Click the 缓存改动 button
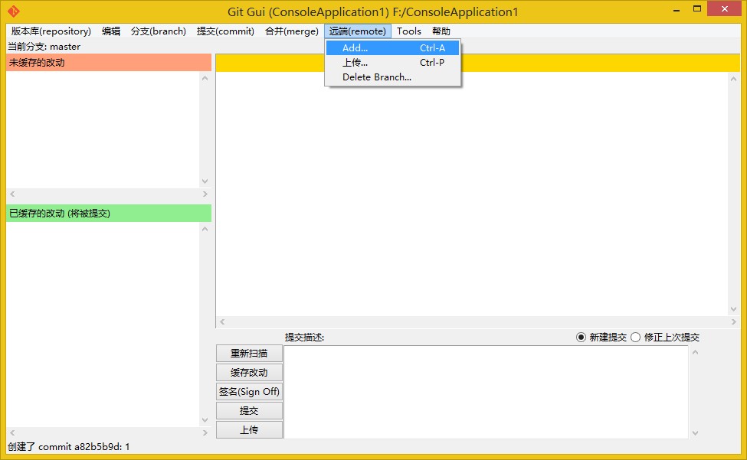 tap(249, 373)
